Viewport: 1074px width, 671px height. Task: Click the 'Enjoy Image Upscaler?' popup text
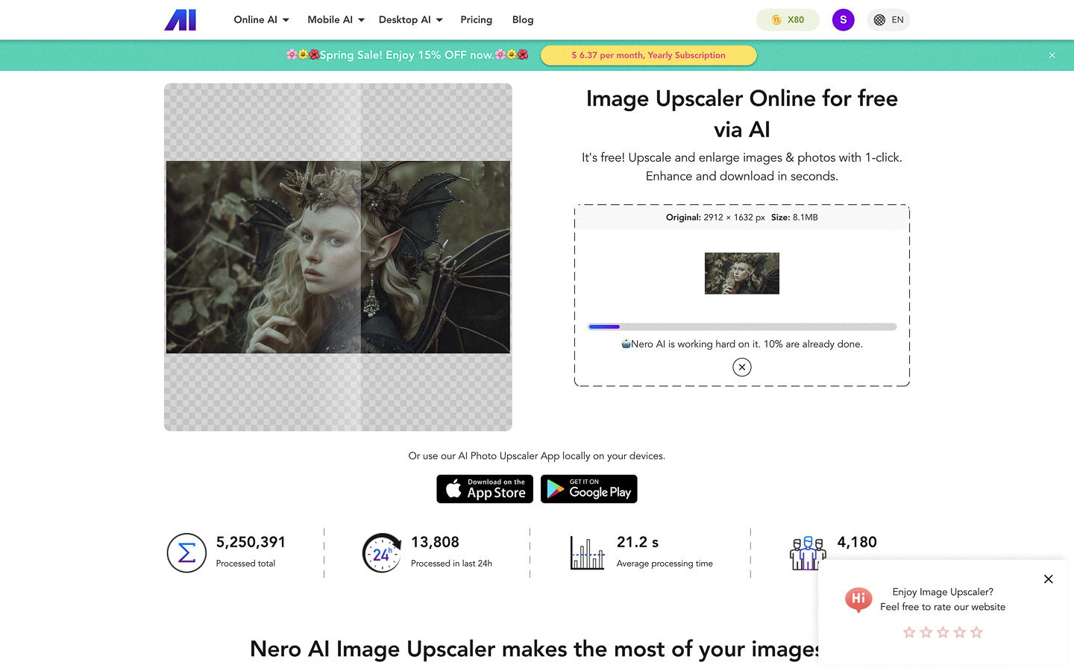[943, 592]
